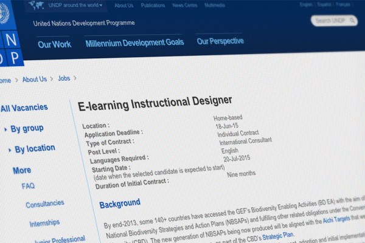Click the Individual Contract value
The width and height of the screenshot is (365, 243).
click(x=238, y=134)
